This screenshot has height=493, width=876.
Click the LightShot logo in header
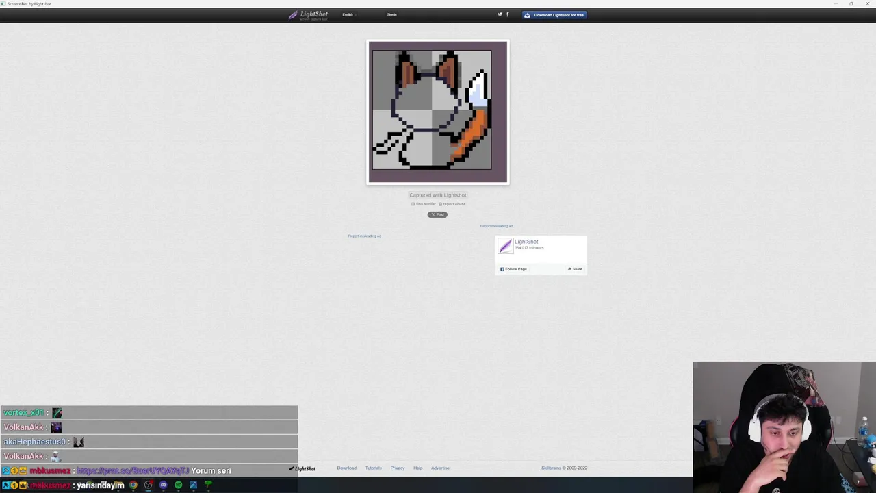pos(309,14)
